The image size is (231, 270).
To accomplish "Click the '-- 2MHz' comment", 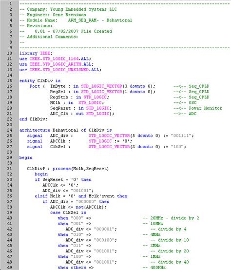I will point(152,246).
